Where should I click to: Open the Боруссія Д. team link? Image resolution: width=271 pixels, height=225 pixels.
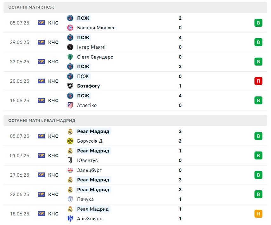click(x=90, y=141)
